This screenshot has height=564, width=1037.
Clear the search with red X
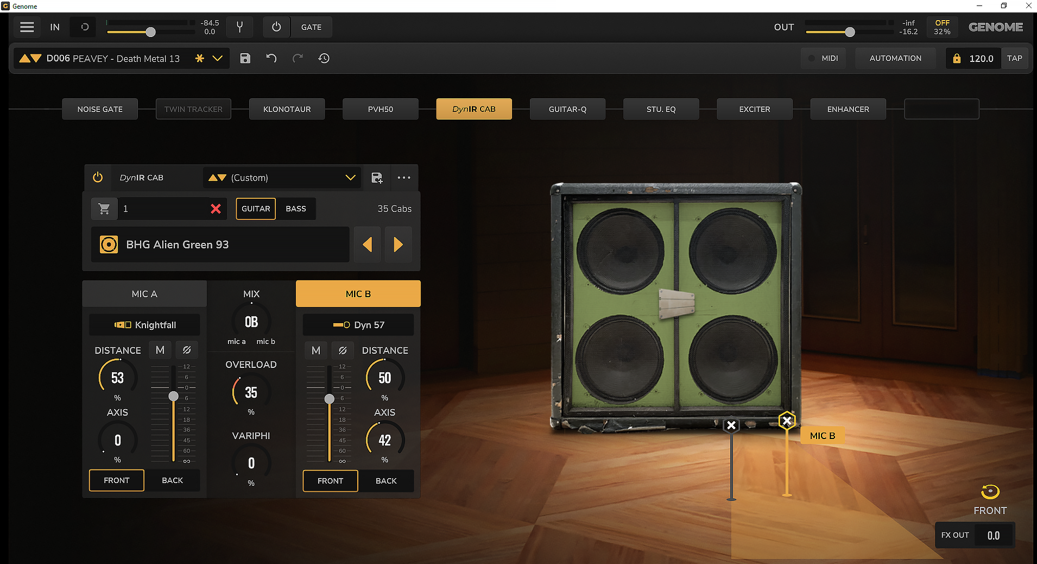point(216,209)
